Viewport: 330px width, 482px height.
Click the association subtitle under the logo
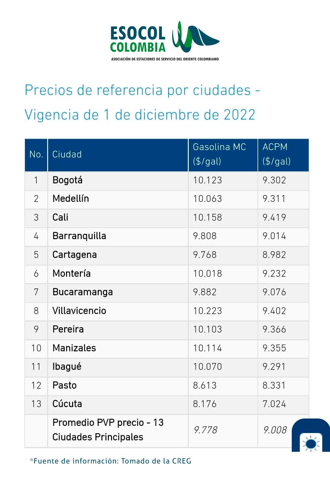click(165, 59)
